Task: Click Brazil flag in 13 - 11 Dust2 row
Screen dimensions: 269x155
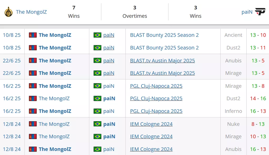Action: pos(97,48)
